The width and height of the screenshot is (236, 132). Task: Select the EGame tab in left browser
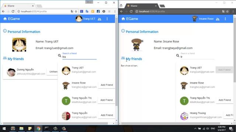pos(19,6)
